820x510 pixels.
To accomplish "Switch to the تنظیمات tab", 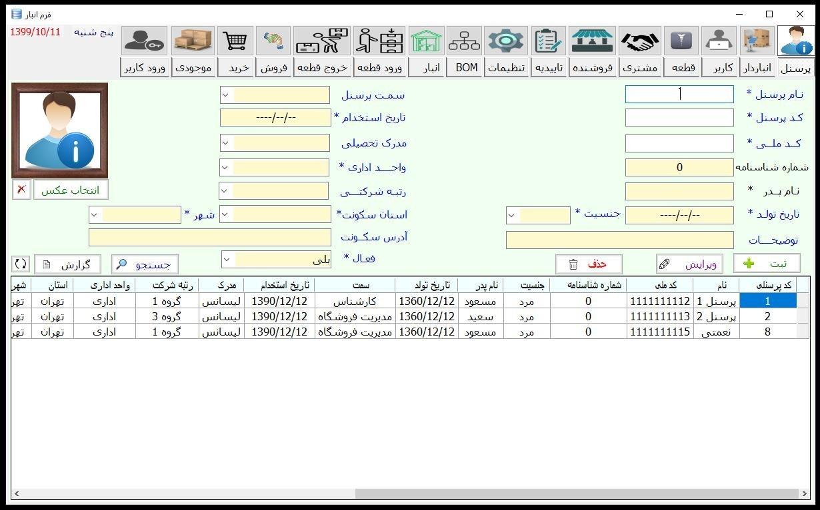I will 506,68.
